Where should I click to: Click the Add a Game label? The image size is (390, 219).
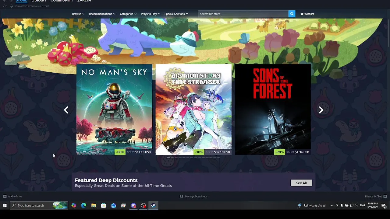(15, 196)
